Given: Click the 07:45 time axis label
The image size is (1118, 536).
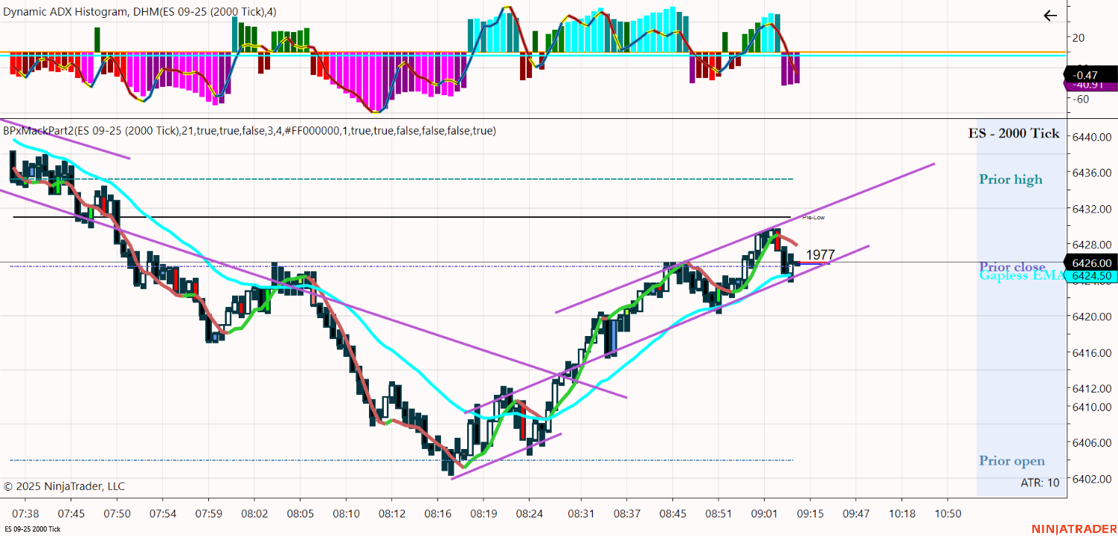Looking at the screenshot, I should (71, 514).
